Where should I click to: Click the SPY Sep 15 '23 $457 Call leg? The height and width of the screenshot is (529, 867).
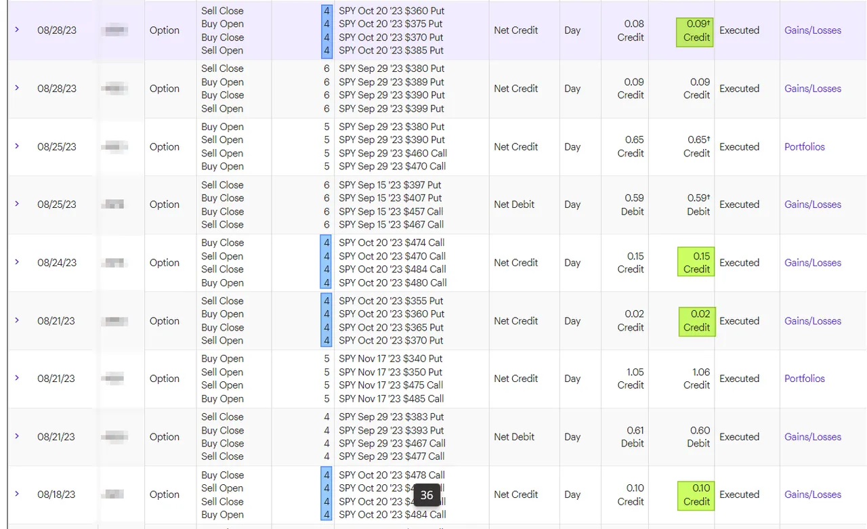click(x=392, y=211)
